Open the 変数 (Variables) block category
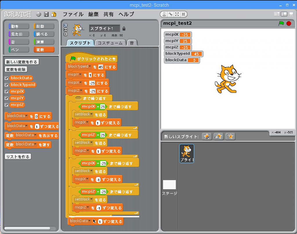The height and width of the screenshot is (234, 297). click(x=44, y=50)
